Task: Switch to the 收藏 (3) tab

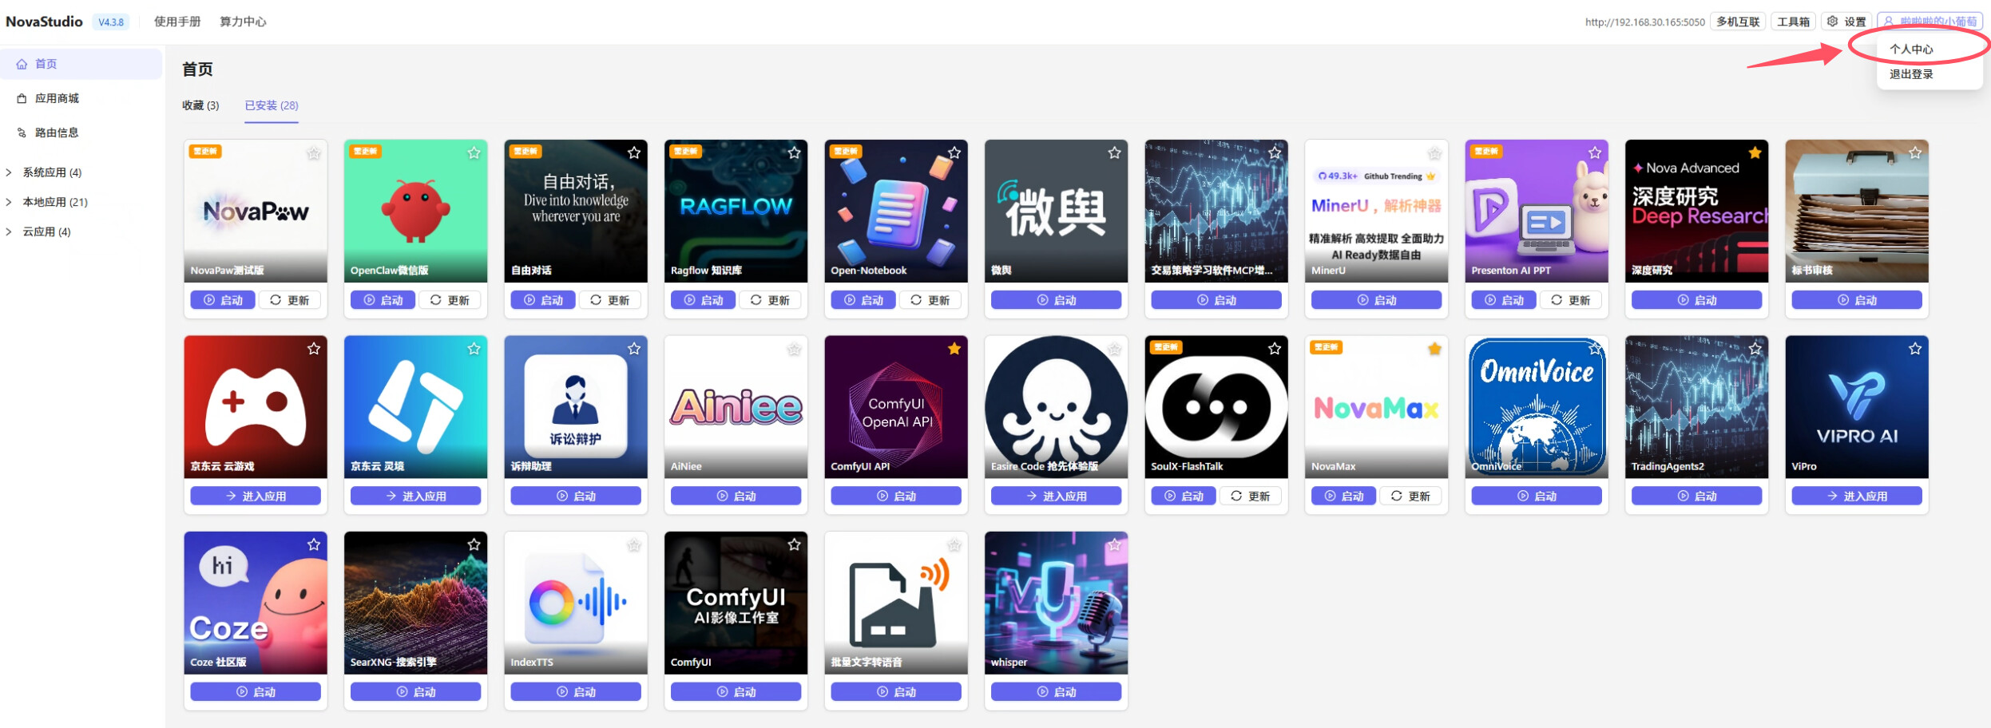Action: coord(200,105)
